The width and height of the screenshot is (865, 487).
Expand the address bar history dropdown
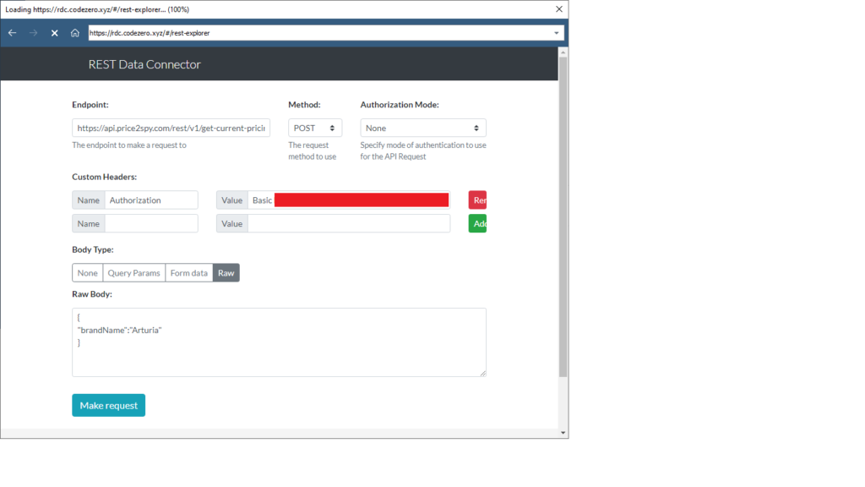click(x=556, y=33)
